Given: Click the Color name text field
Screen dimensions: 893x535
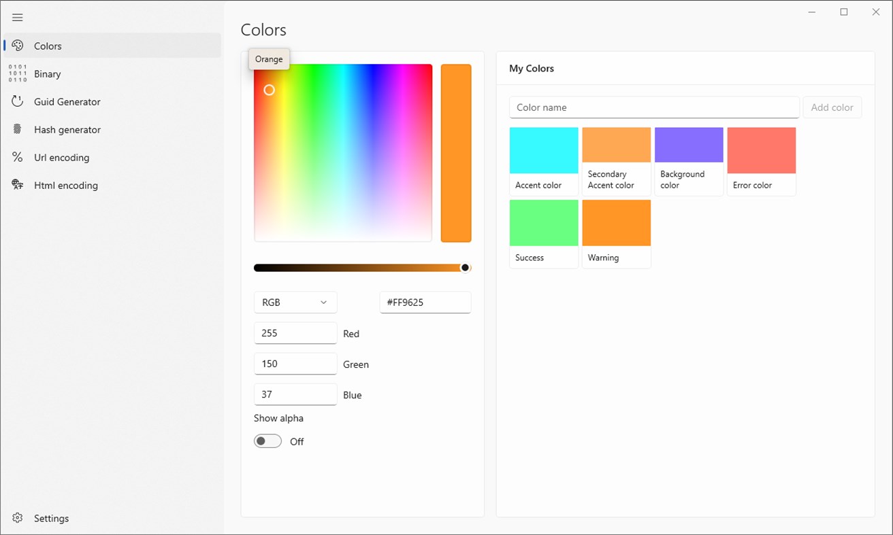Looking at the screenshot, I should (653, 107).
